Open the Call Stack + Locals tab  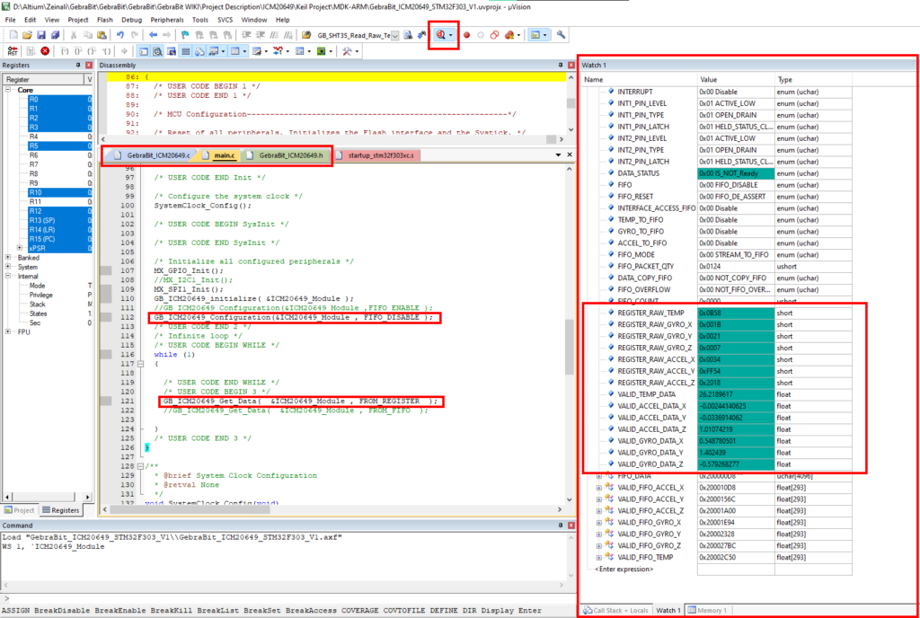point(615,611)
